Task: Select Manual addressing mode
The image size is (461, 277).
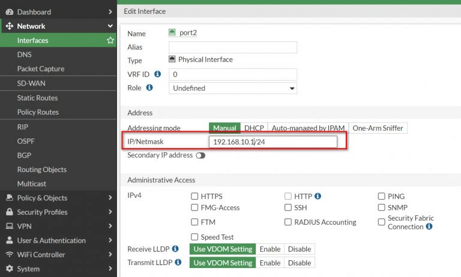Action: coord(224,128)
